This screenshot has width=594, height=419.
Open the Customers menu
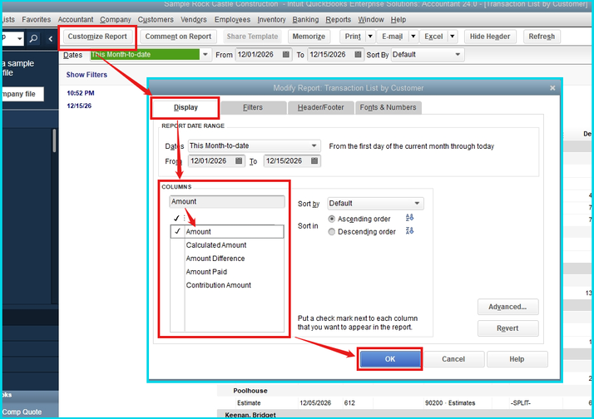[x=156, y=19]
